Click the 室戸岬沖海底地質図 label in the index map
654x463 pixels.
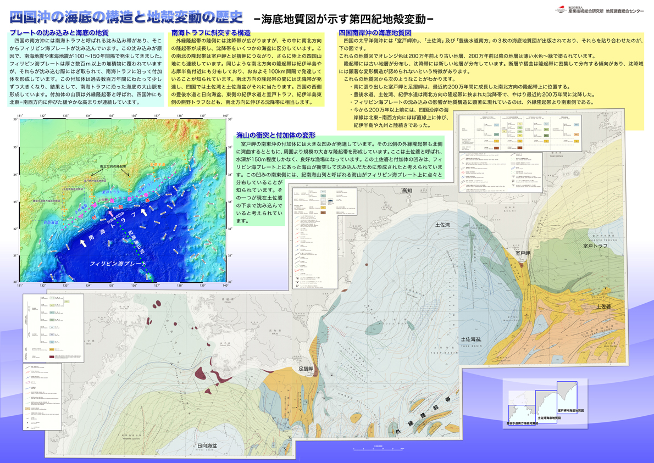[570, 411]
